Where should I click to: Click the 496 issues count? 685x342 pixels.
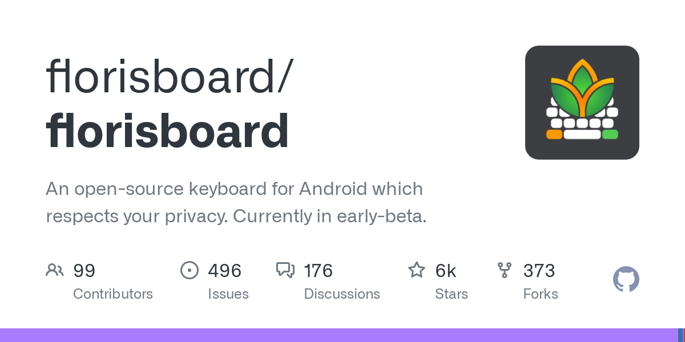(x=225, y=270)
